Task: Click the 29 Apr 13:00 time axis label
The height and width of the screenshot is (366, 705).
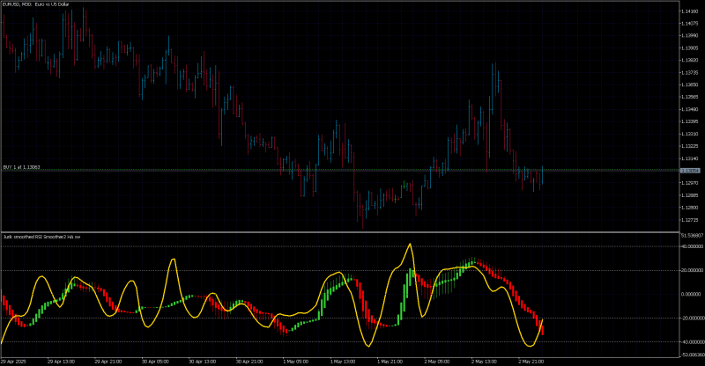Action: click(x=61, y=361)
